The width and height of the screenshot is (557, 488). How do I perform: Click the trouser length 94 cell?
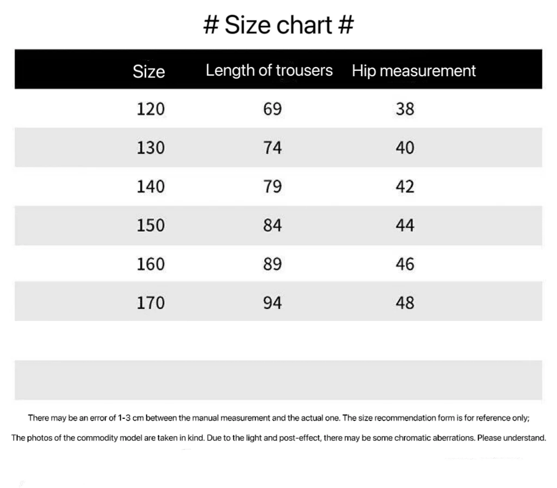pyautogui.click(x=273, y=302)
